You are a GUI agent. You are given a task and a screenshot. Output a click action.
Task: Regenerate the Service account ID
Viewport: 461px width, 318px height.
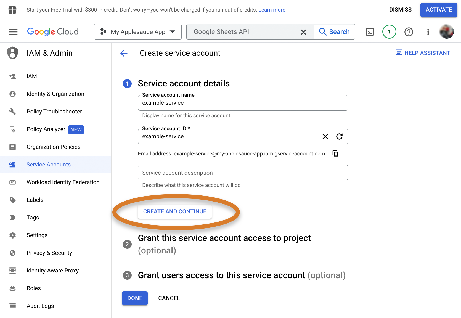point(339,136)
